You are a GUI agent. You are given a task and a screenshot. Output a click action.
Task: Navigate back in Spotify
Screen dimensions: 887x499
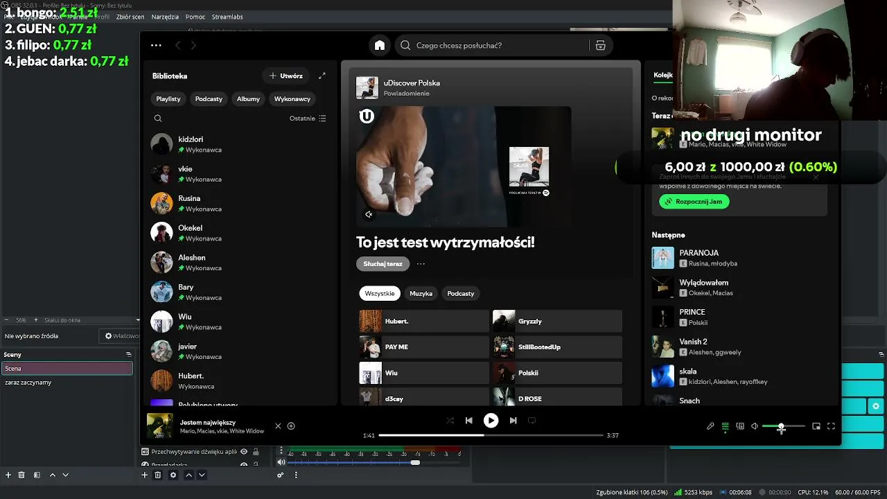pyautogui.click(x=177, y=46)
